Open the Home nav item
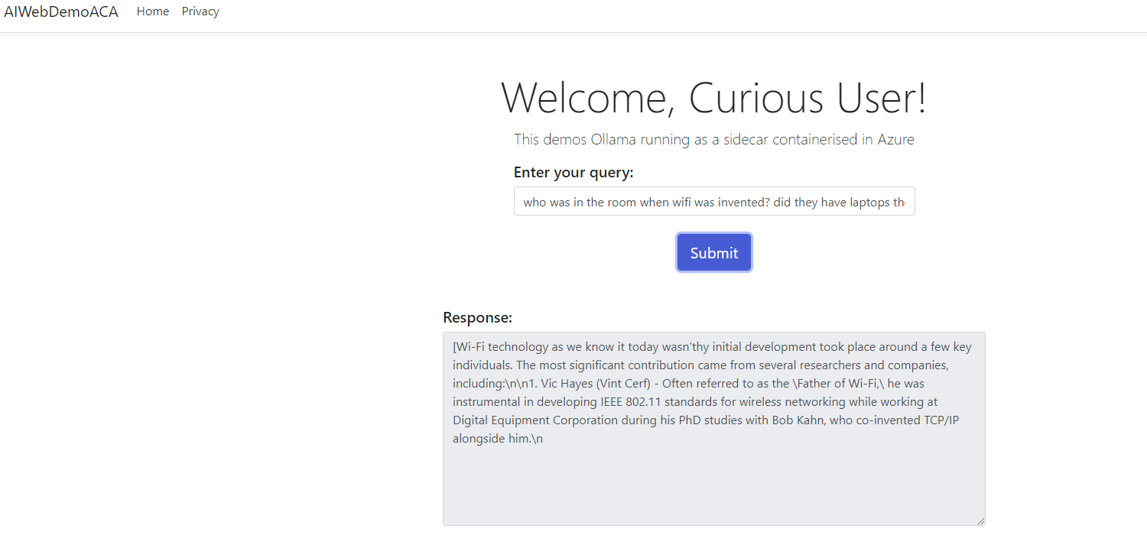Screen dimensions: 1147x558 click(x=153, y=11)
